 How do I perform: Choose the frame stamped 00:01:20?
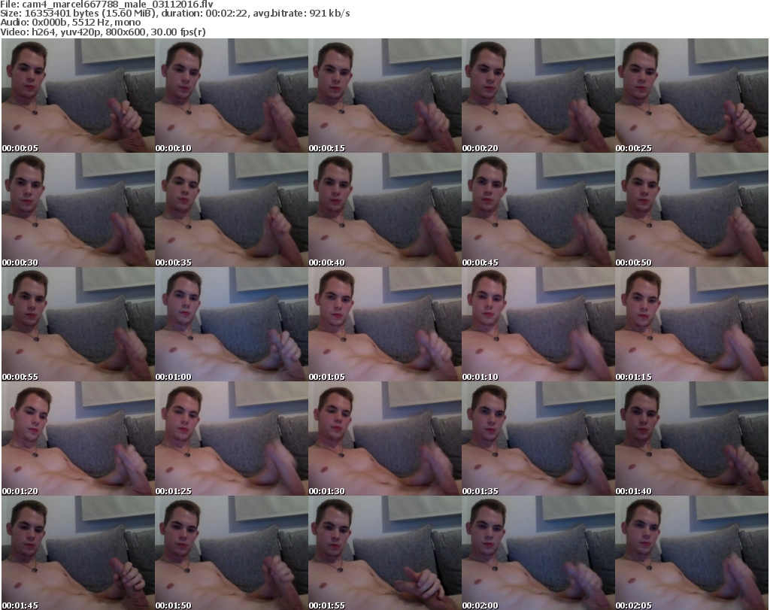(x=78, y=439)
